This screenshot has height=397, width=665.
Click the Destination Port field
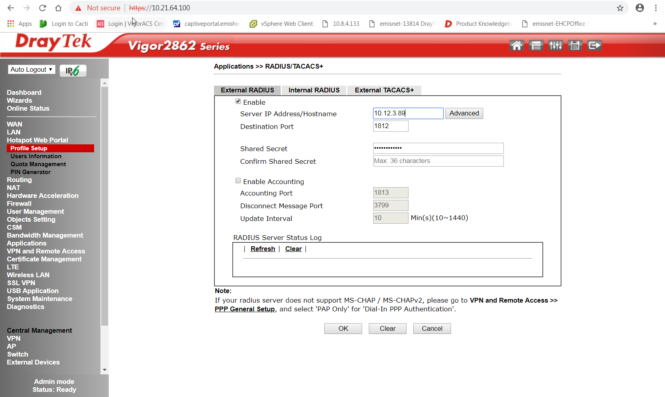point(391,126)
